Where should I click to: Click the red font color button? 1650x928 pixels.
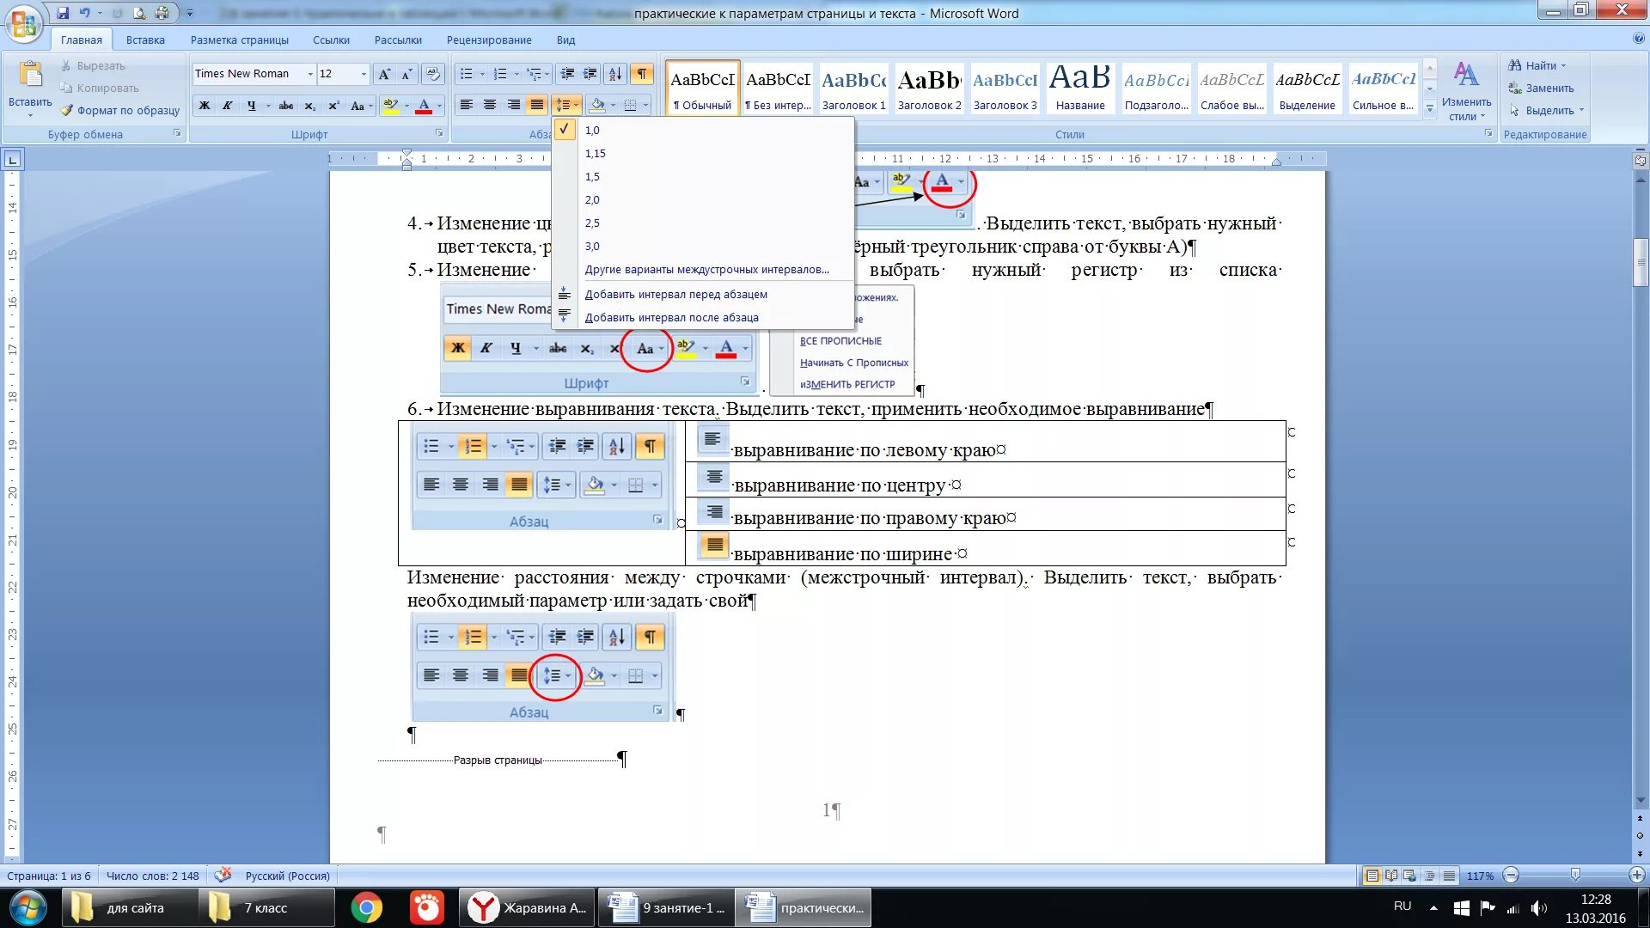[x=423, y=106]
